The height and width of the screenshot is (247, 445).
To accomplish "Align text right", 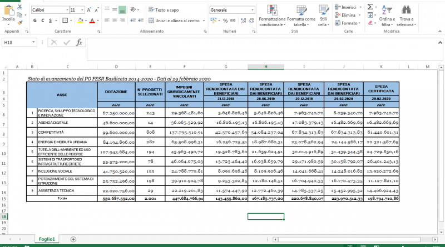I will pyautogui.click(x=122, y=21).
